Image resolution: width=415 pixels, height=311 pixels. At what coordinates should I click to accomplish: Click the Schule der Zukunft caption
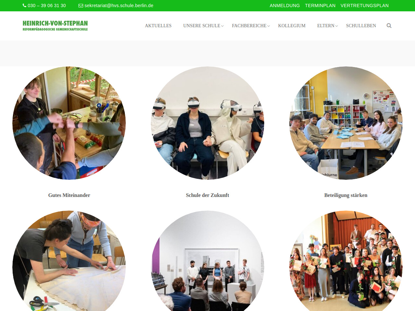coord(207,195)
